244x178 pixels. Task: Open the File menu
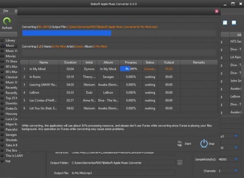click(x=6, y=11)
